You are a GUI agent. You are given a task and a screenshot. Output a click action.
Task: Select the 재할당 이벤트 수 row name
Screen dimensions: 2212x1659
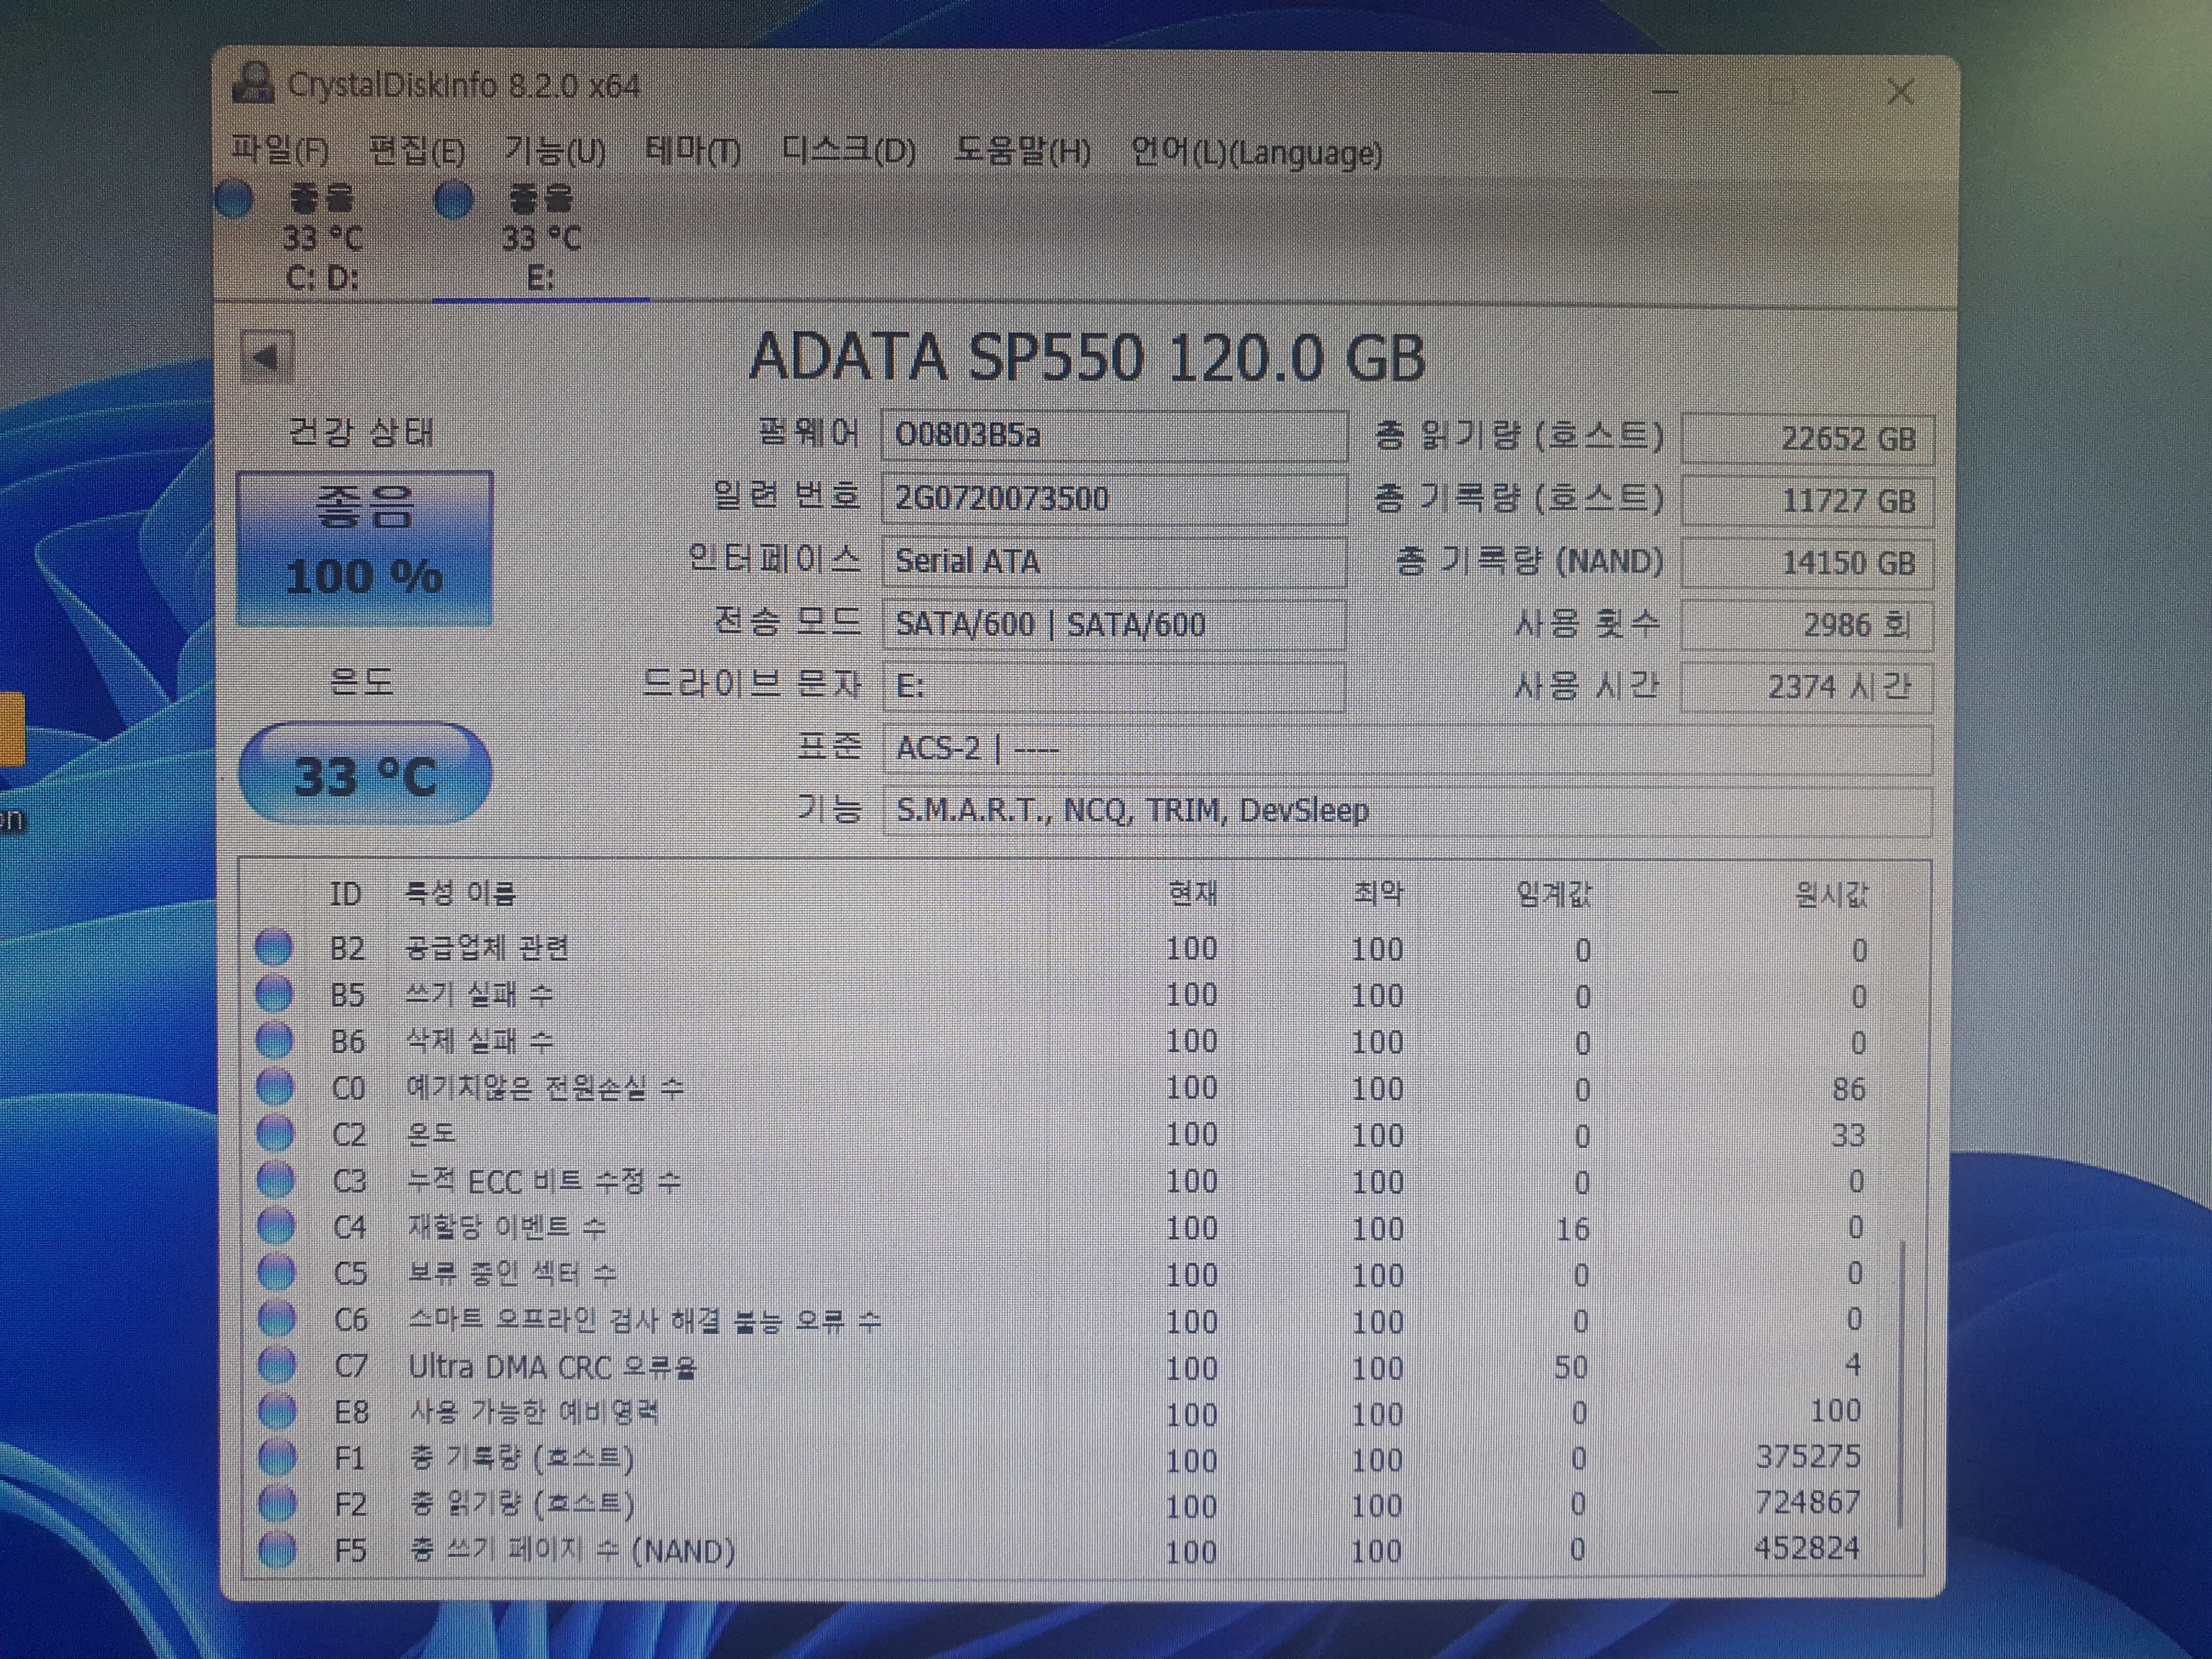(x=507, y=1227)
